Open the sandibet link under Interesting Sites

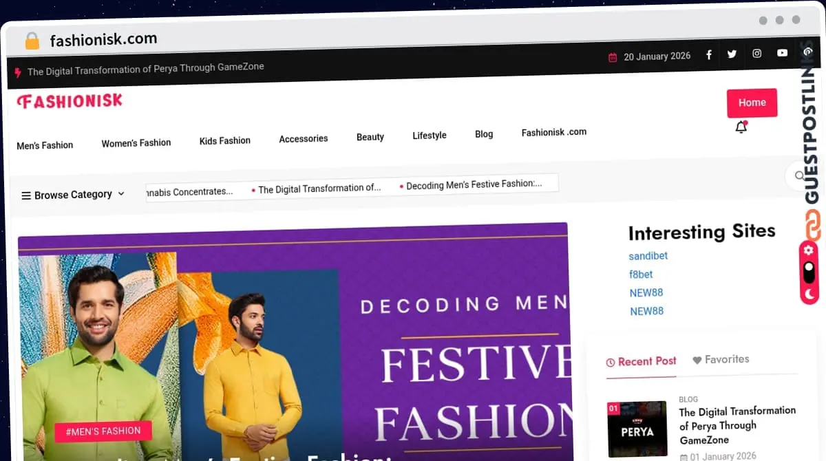[648, 255]
